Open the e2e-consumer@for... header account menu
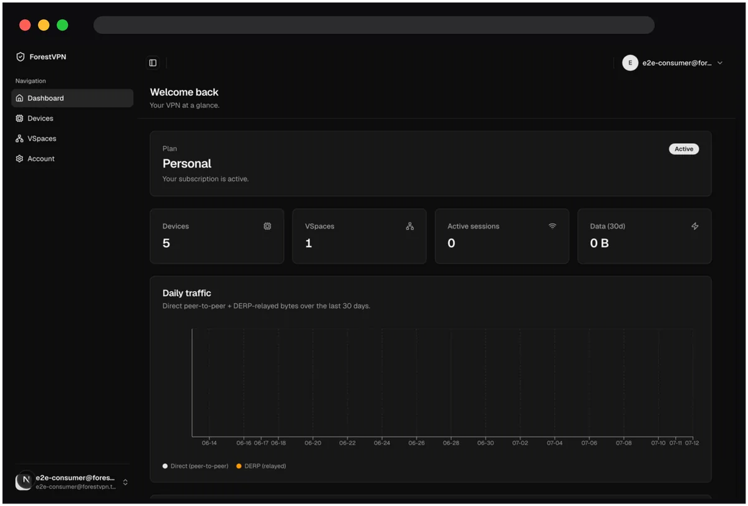748x506 pixels. point(674,63)
